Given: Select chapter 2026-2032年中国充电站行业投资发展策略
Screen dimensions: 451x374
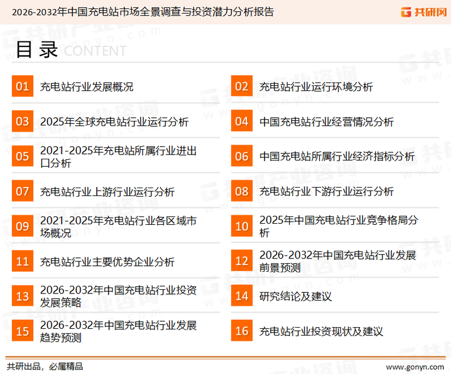Looking at the screenshot, I should click(x=118, y=296).
